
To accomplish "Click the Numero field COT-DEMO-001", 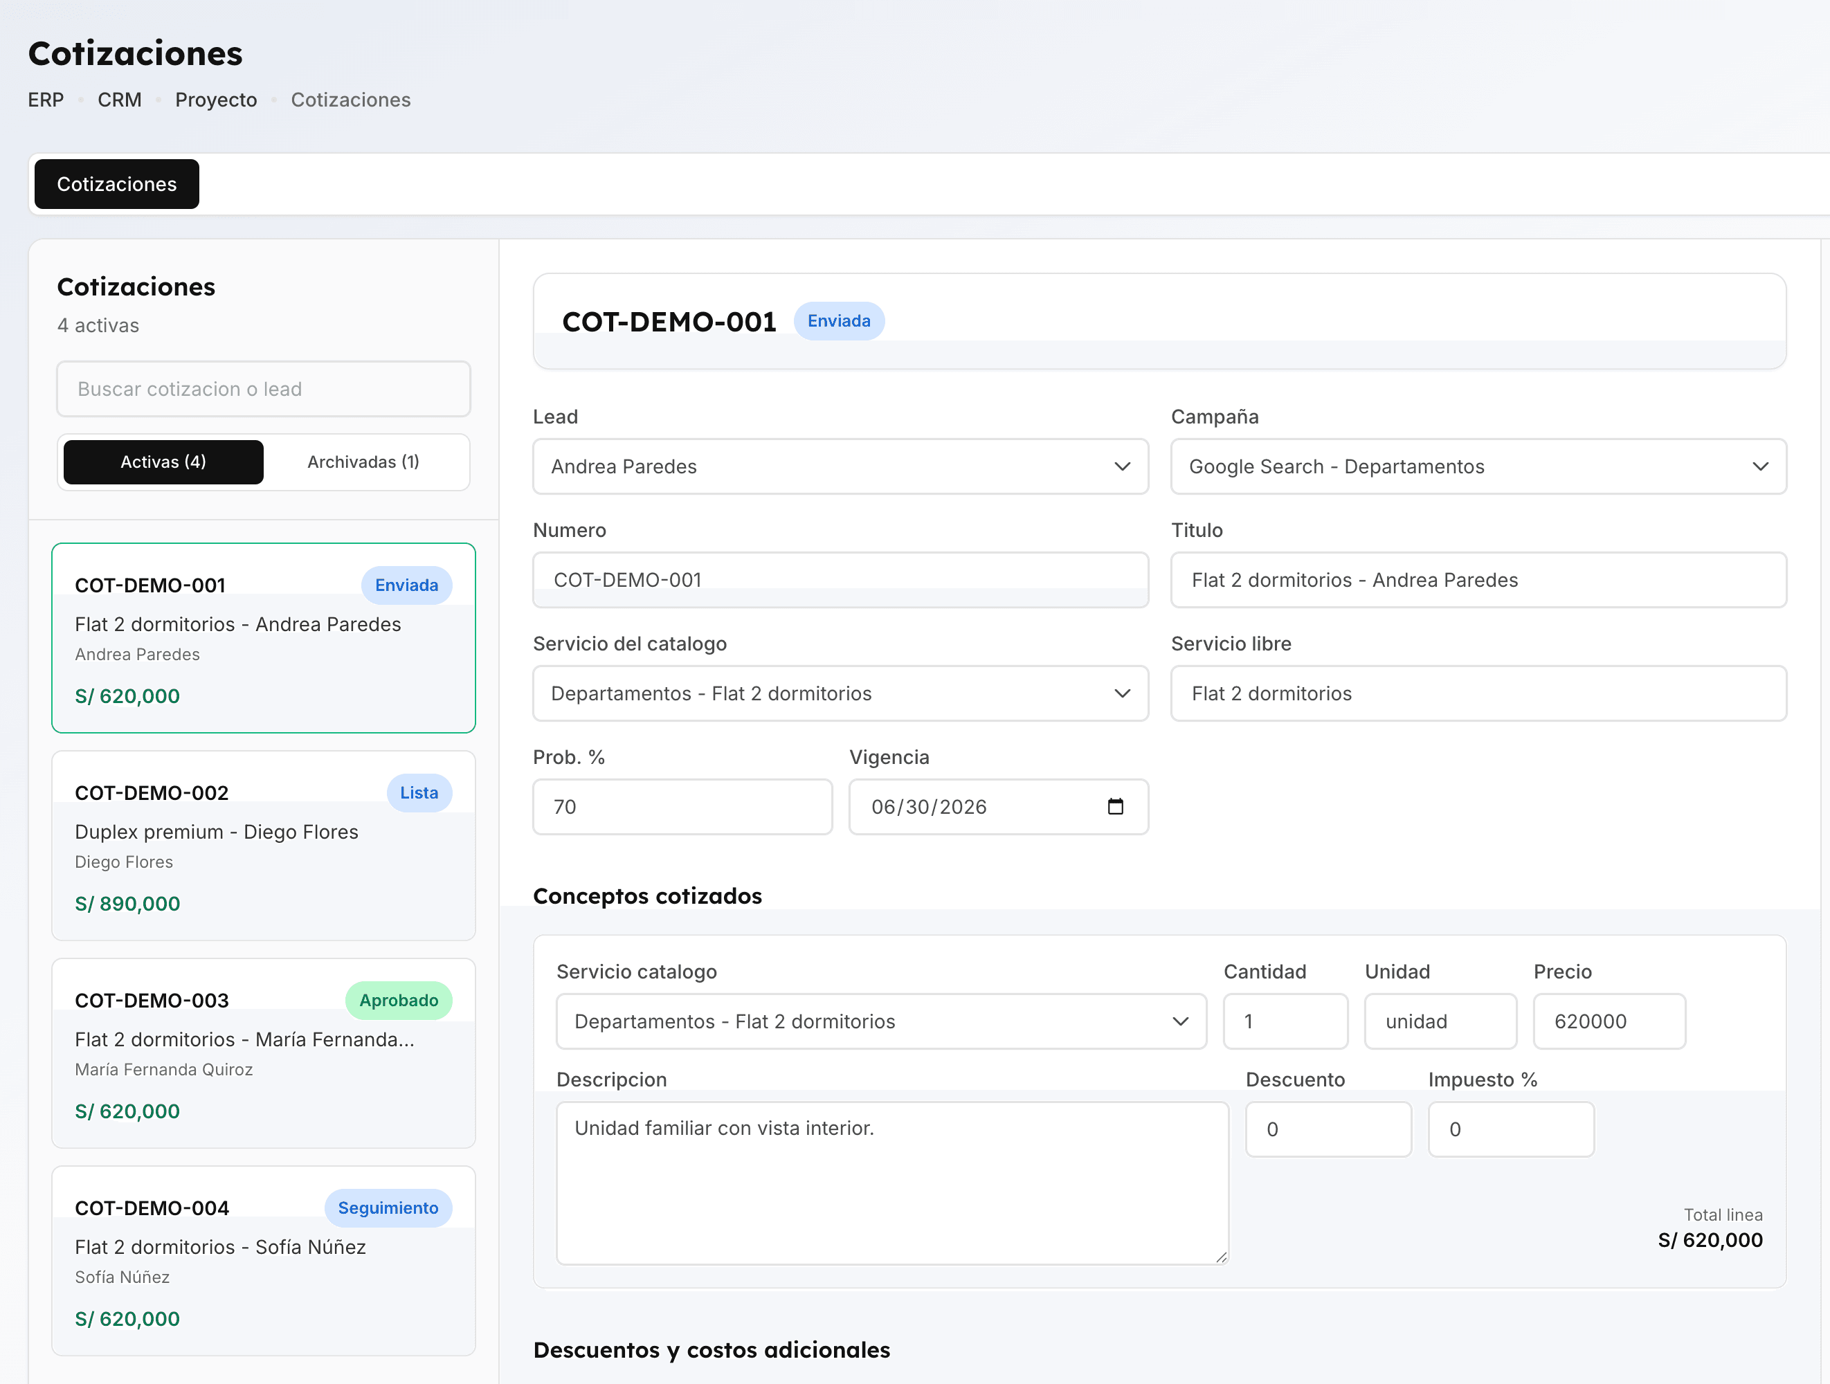I will (840, 580).
